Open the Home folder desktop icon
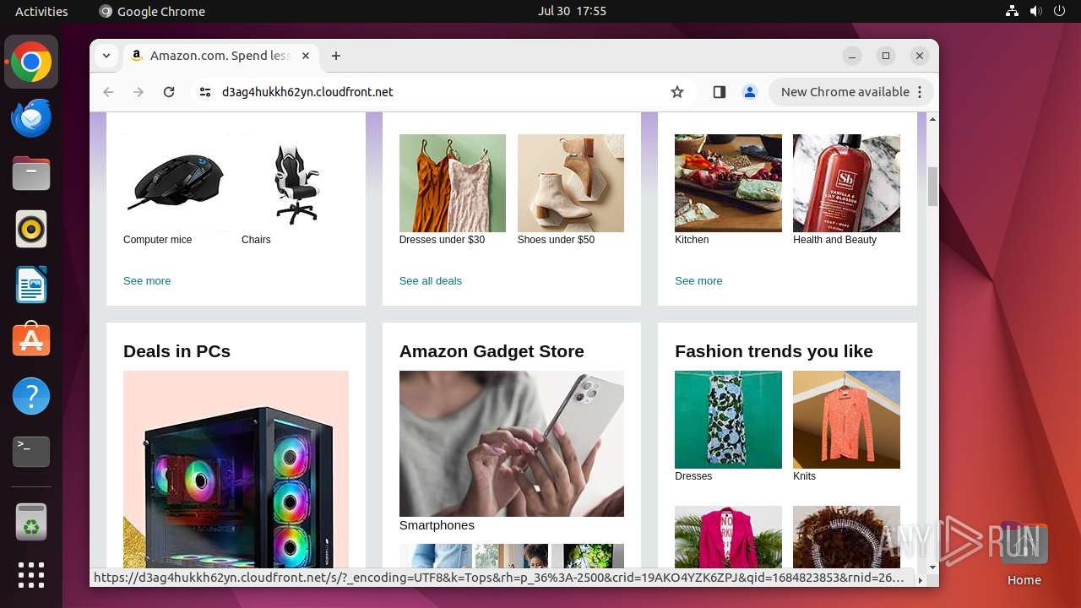This screenshot has height=608, width=1081. click(x=1024, y=553)
